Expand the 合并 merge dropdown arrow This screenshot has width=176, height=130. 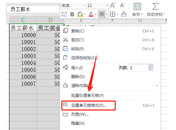(142, 14)
